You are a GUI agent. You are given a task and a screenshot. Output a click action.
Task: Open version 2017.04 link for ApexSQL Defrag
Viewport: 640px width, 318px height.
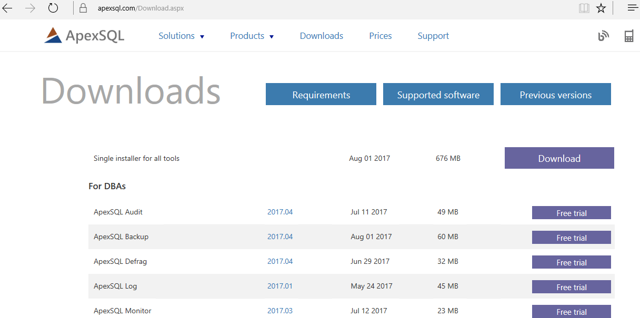pyautogui.click(x=280, y=261)
